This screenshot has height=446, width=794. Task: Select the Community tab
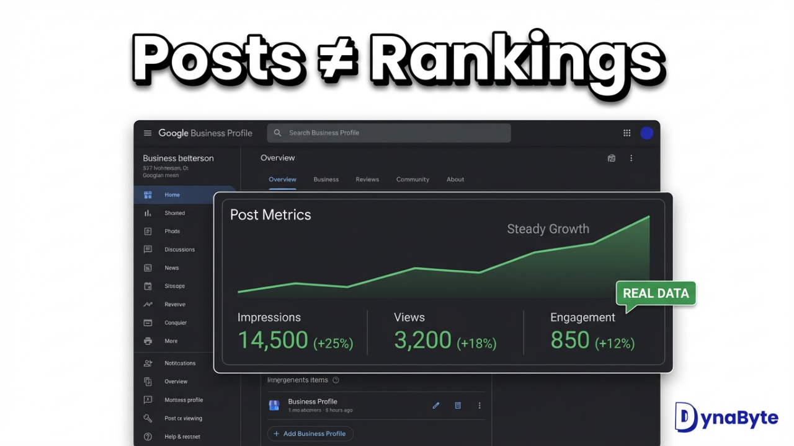(x=413, y=179)
